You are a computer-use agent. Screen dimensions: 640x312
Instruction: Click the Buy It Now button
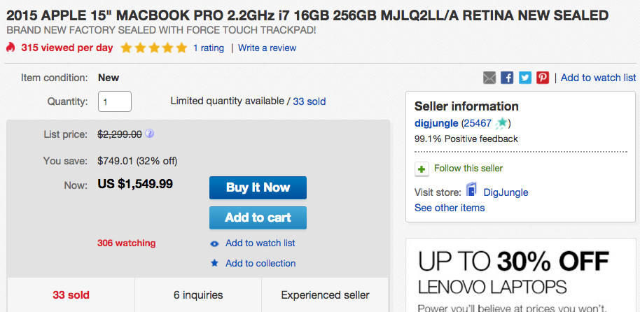point(258,187)
